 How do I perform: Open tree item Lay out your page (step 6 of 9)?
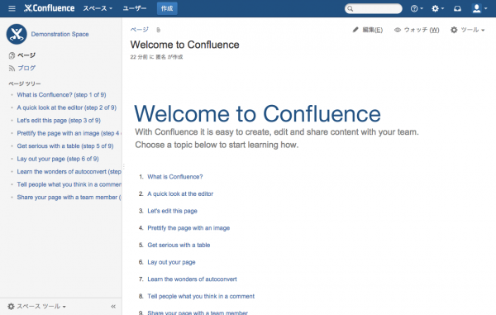tap(58, 159)
